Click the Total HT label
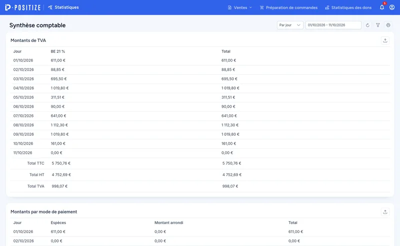Image resolution: width=400 pixels, height=246 pixels. (x=36, y=175)
